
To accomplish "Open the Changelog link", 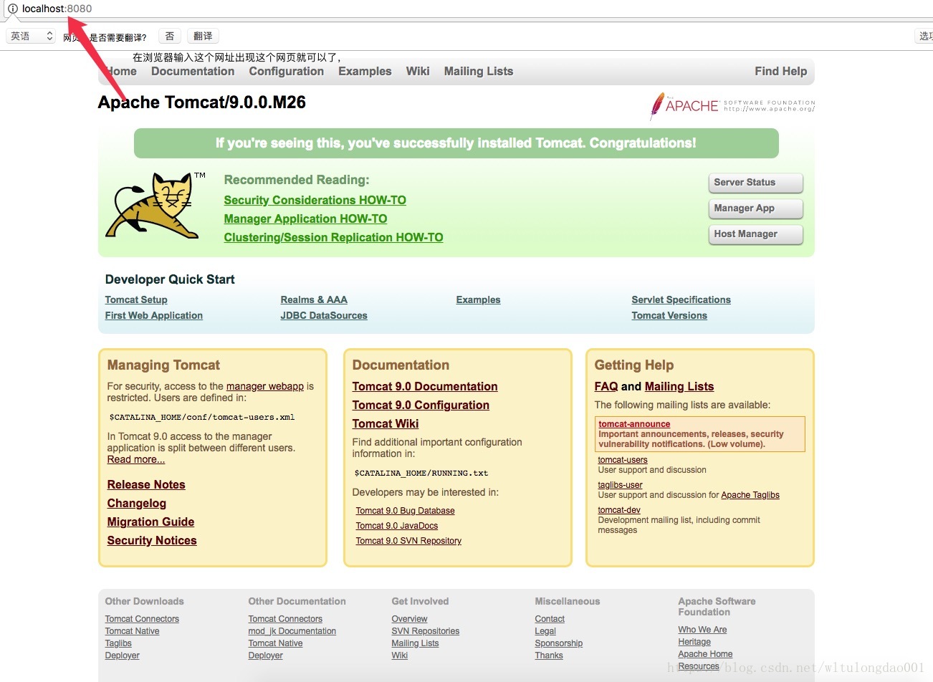I will (137, 503).
